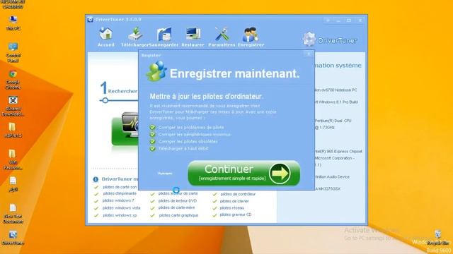Minimize the DriverTuner window
The width and height of the screenshot is (453, 254).
pyautogui.click(x=338, y=20)
